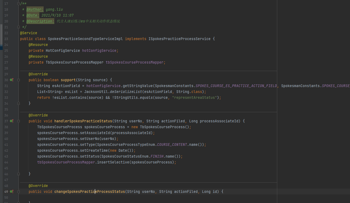Collapse the Javadoc comment block at its start
Screen dimensions: 350x203
point(18,4)
